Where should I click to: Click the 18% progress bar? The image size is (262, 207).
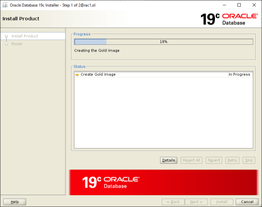pos(163,42)
